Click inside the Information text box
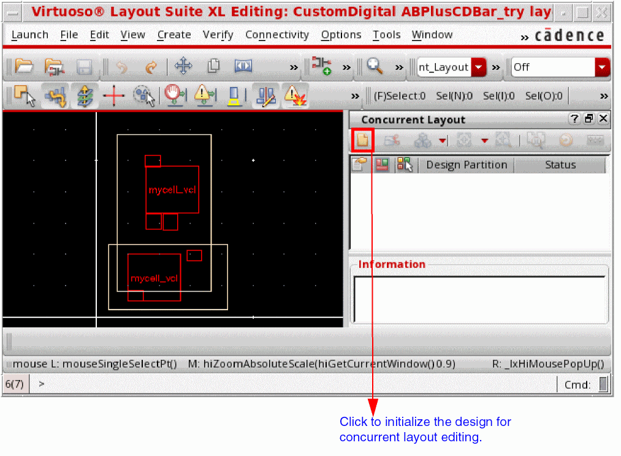This screenshot has width=621, height=456. [480, 299]
